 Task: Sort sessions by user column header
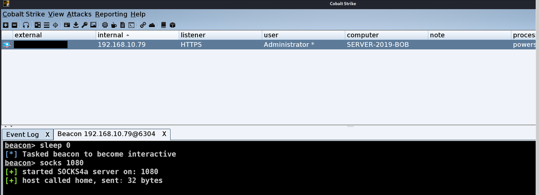coord(303,35)
